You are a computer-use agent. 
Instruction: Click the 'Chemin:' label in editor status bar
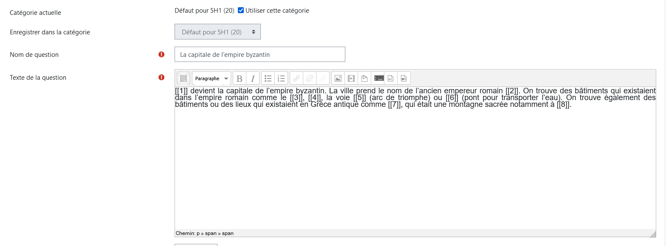[x=185, y=233]
